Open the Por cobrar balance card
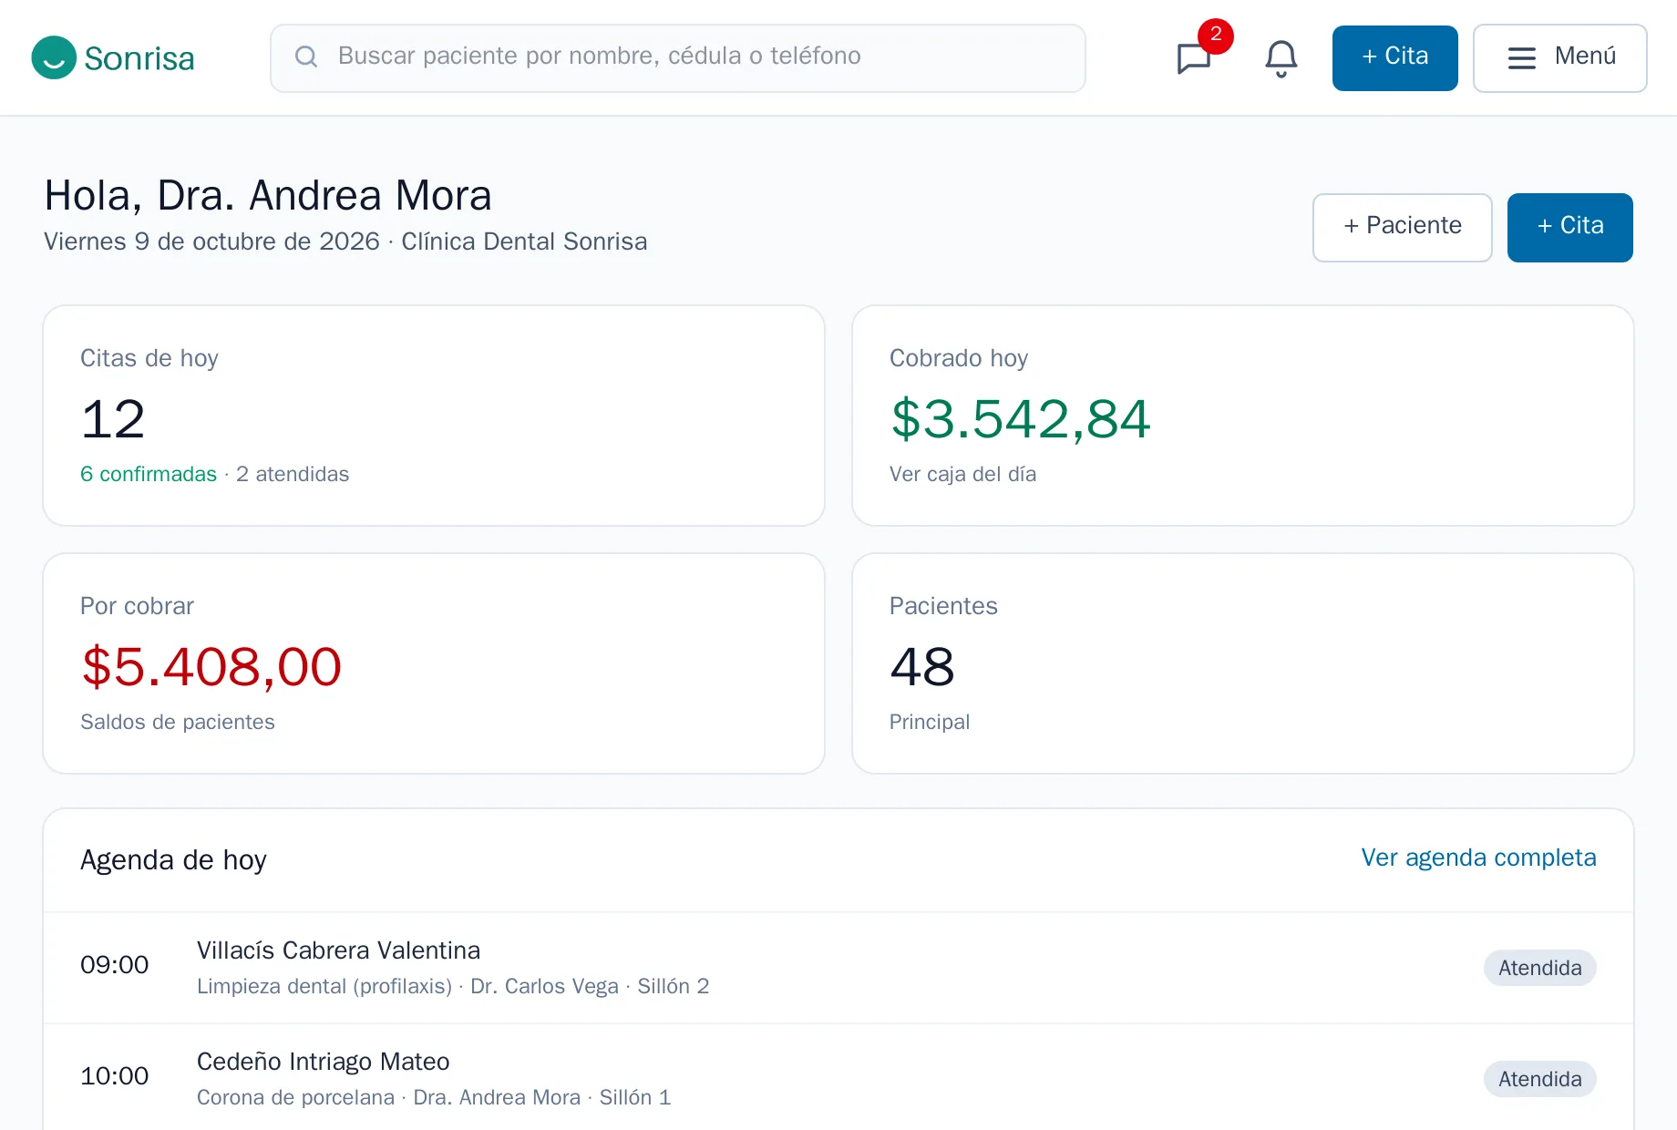Viewport: 1677px width, 1130px height. point(434,663)
